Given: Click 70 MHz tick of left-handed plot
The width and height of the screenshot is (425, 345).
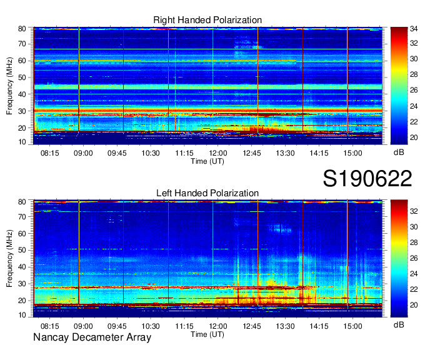Looking at the screenshot, I should 22,216.
